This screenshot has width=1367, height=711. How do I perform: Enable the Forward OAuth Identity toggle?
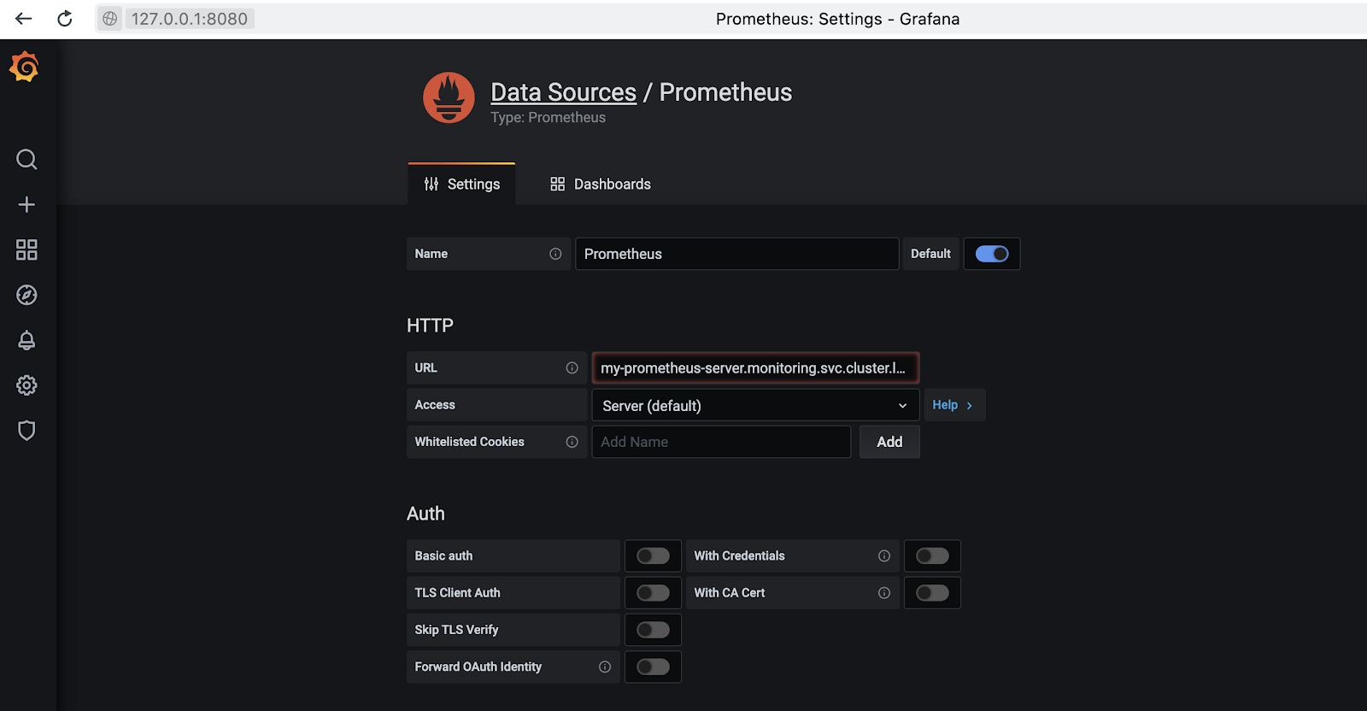click(653, 667)
